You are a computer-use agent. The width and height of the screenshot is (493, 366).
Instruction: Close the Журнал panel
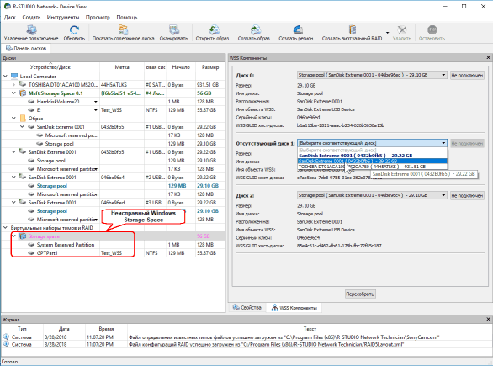tap(488, 319)
